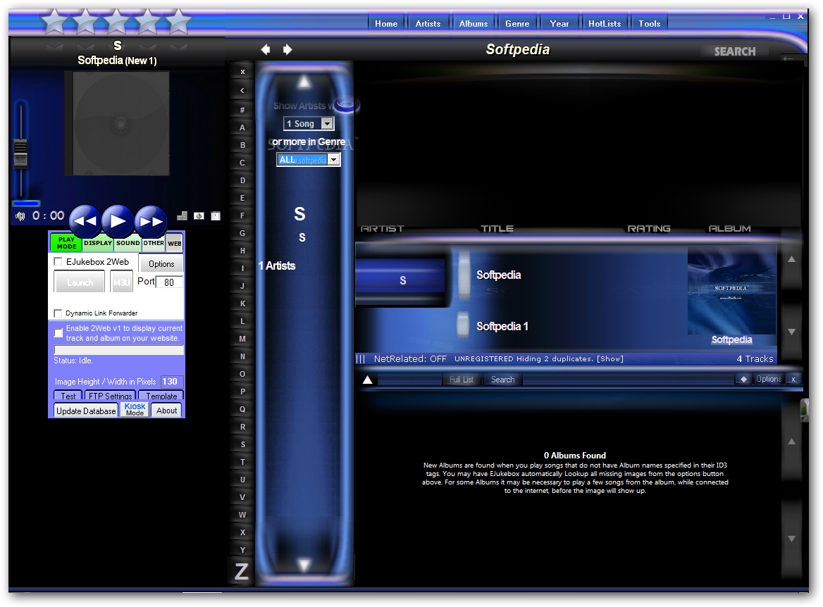Click the rewind playback button
The height and width of the screenshot is (607, 823).
85,221
